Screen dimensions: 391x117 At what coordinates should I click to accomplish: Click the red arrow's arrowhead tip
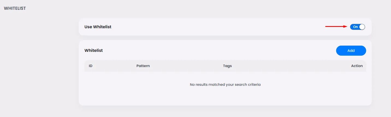point(346,27)
